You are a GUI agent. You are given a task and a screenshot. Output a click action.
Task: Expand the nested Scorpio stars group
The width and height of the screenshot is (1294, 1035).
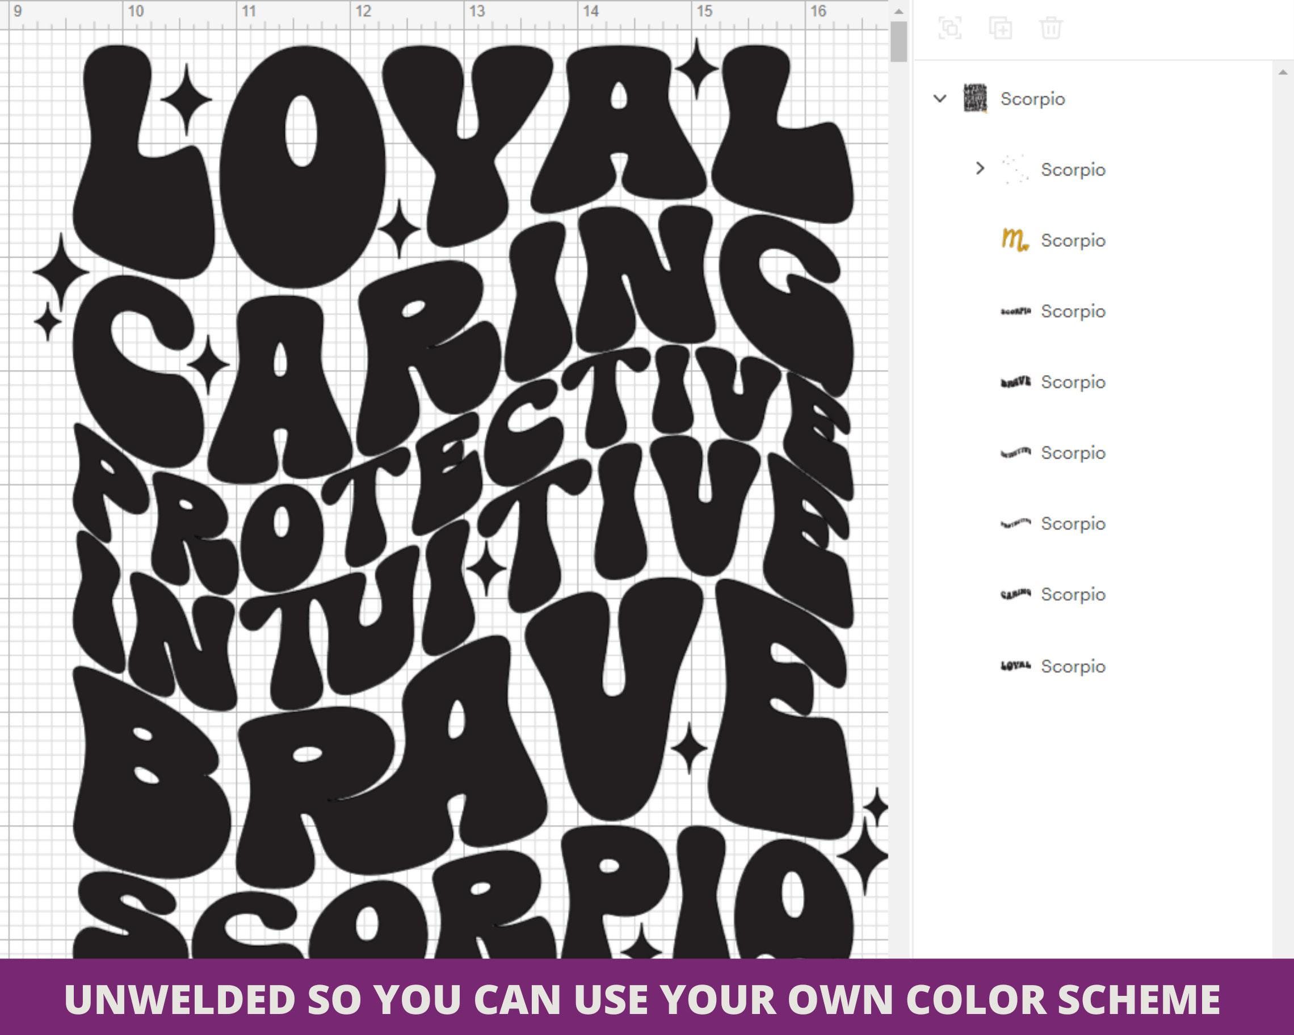click(980, 169)
